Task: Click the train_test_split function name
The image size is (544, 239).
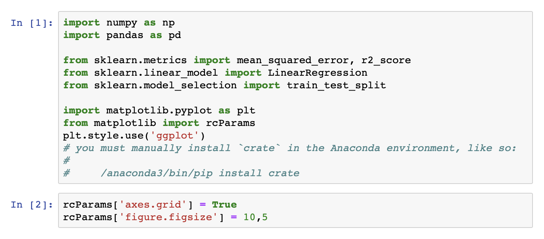Action: [x=336, y=86]
